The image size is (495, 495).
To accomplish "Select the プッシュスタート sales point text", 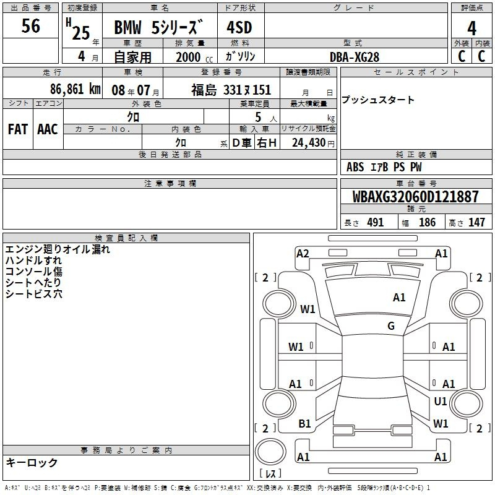I will point(378,100).
